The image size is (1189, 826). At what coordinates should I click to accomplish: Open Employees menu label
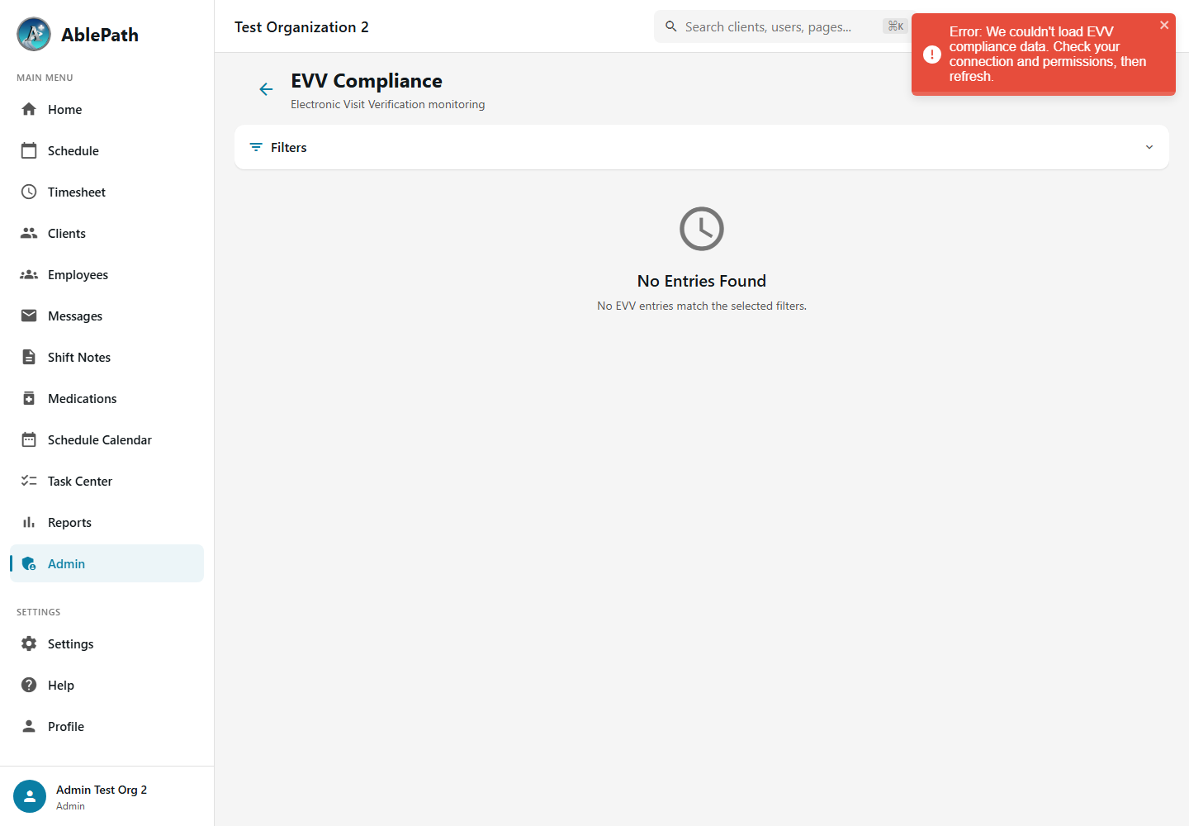pos(78,274)
